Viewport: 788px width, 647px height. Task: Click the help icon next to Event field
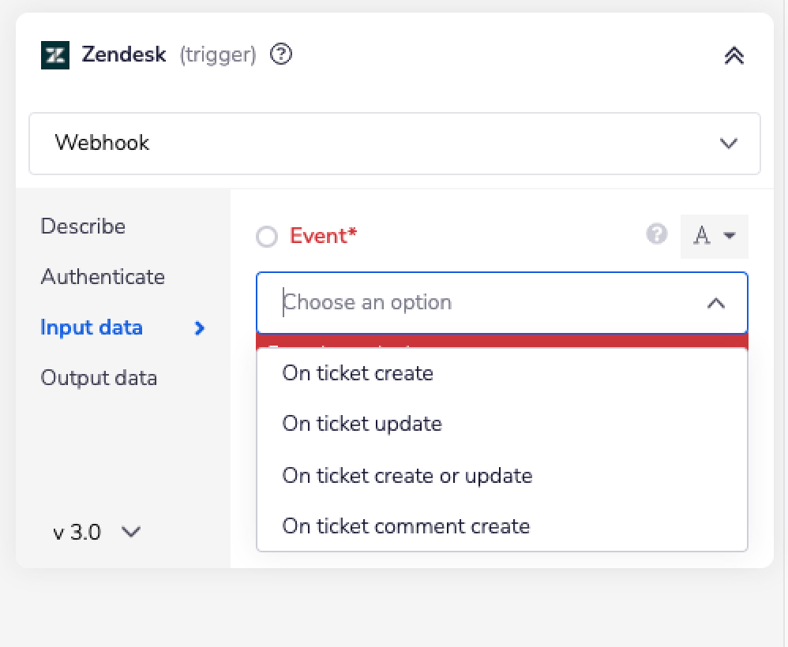coord(656,236)
